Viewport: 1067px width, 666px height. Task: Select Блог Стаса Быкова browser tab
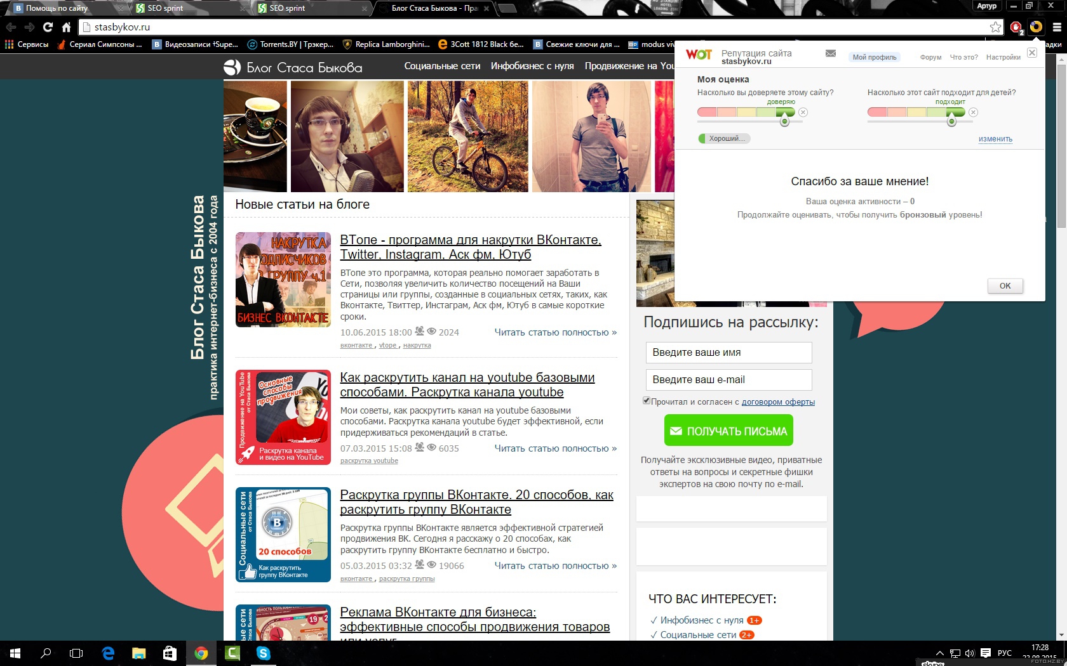click(x=434, y=8)
